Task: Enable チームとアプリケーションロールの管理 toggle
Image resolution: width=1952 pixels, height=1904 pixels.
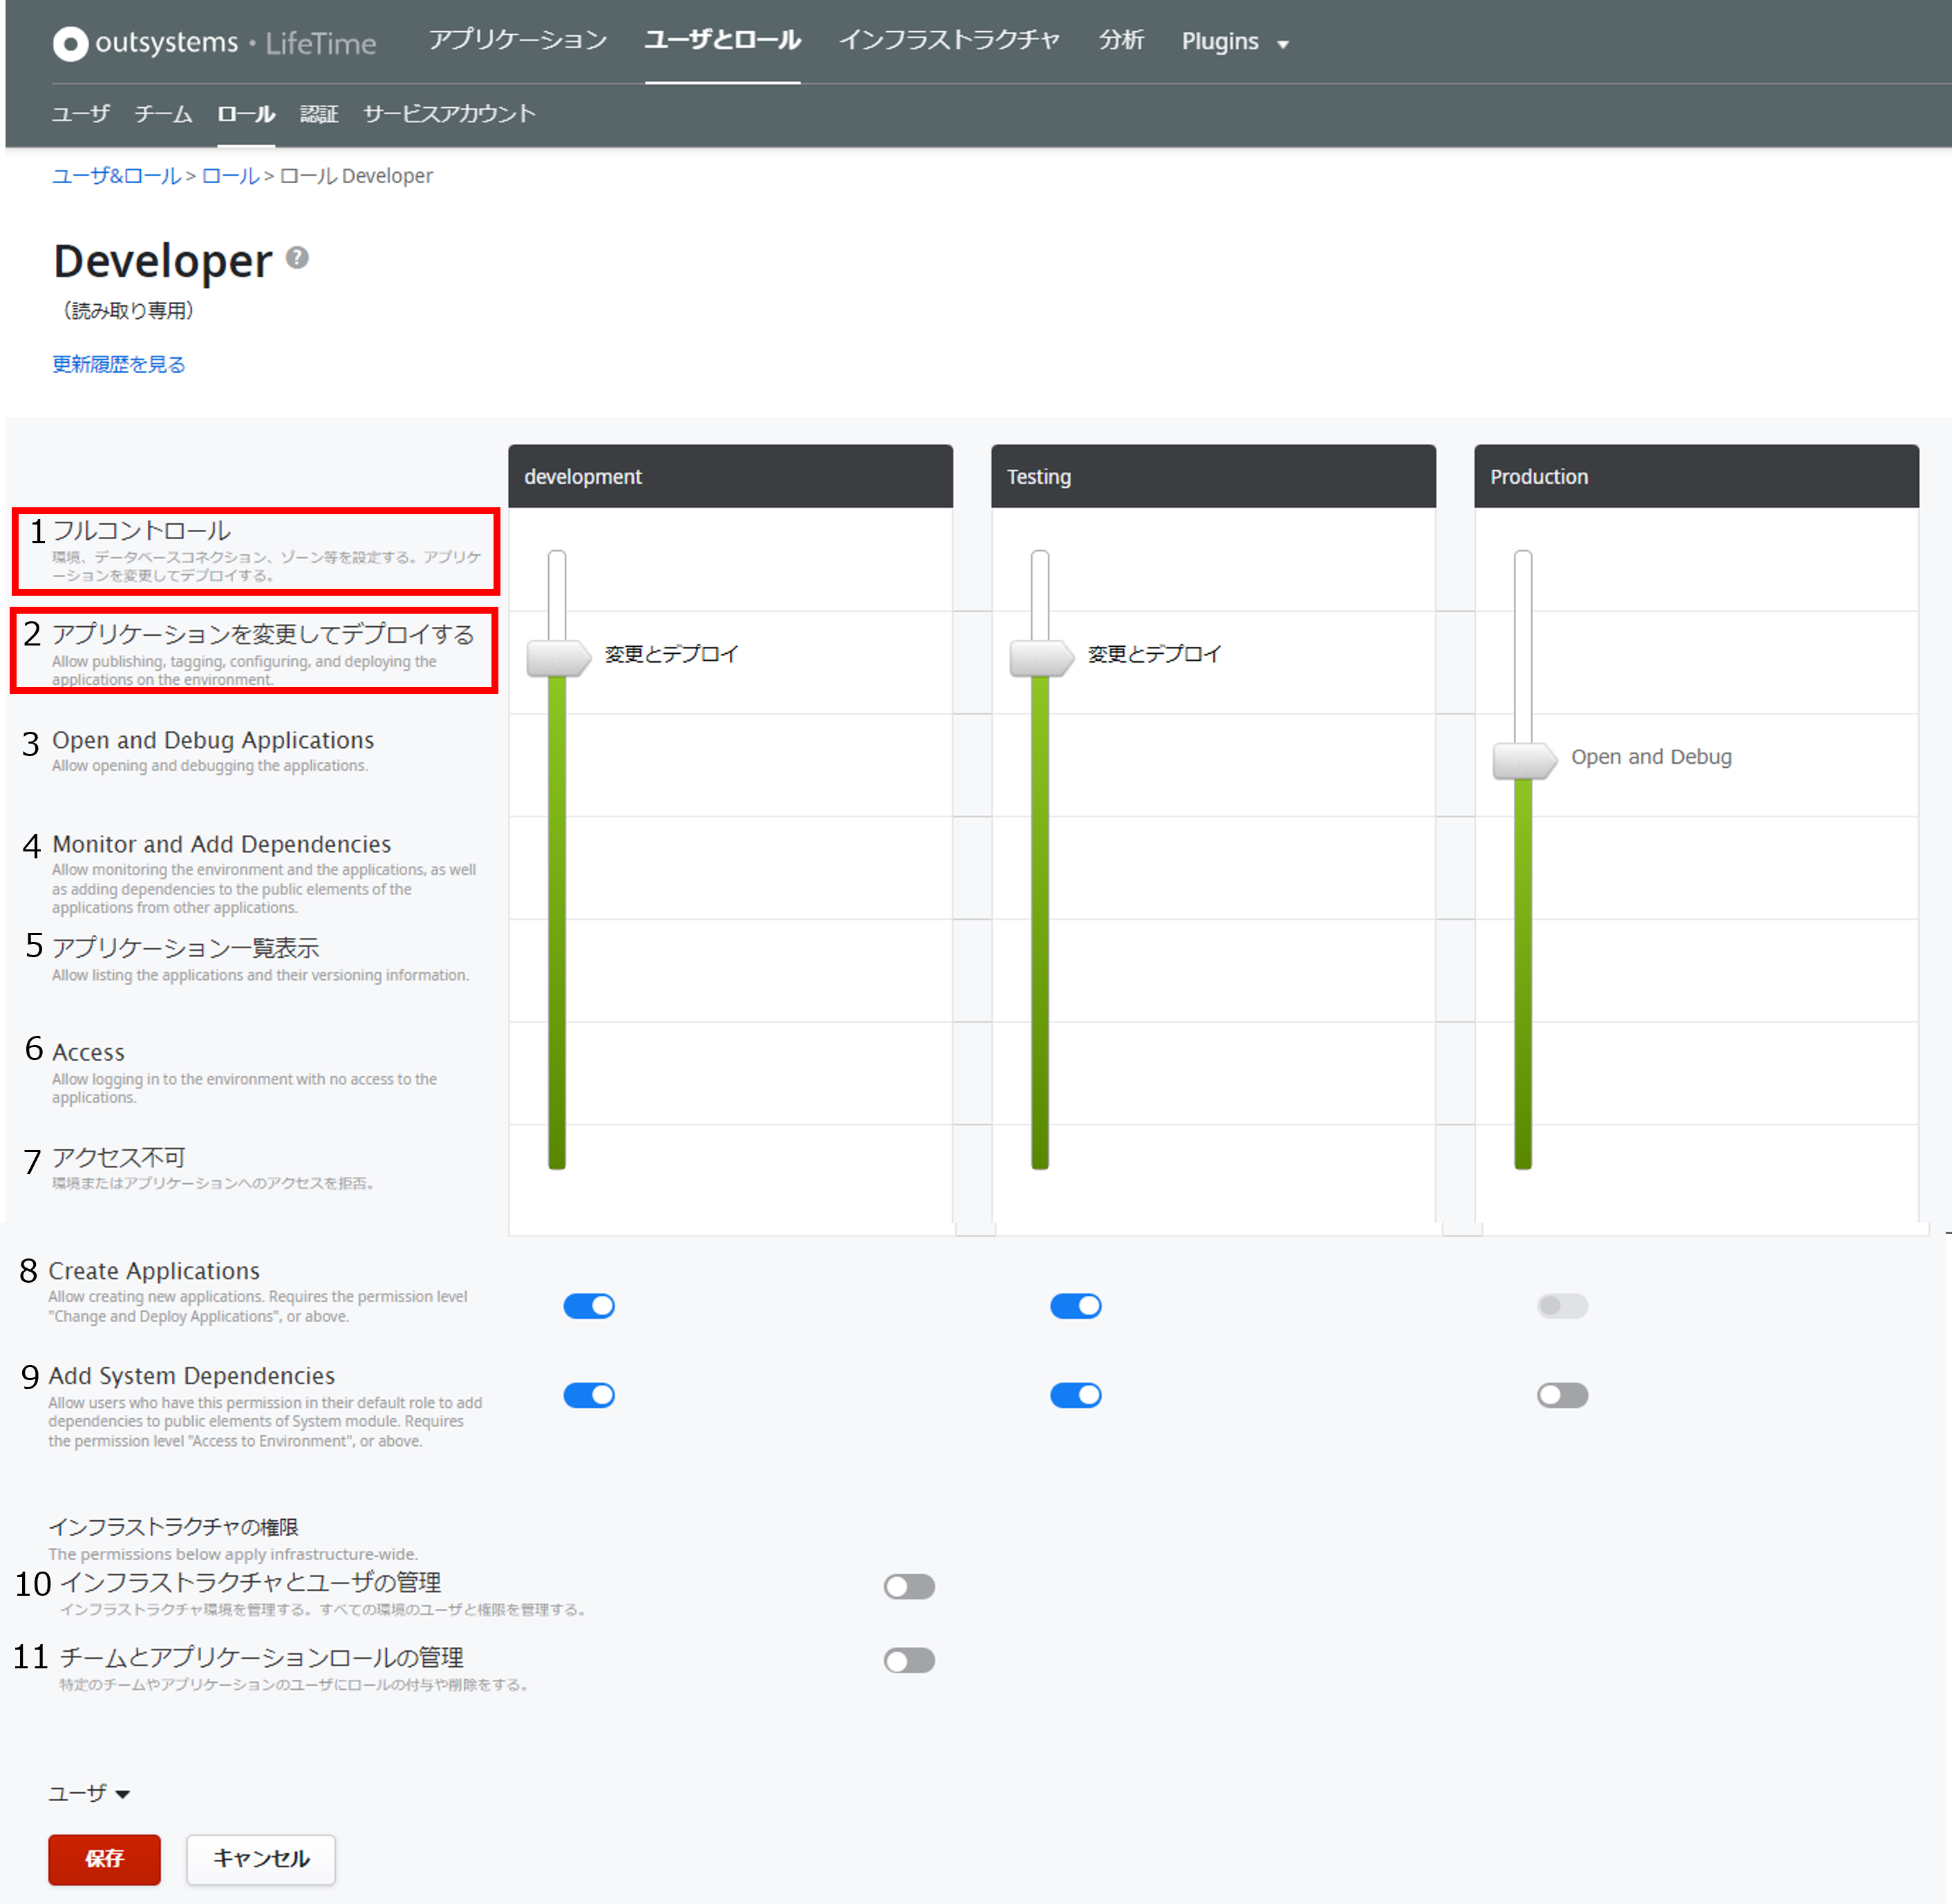Action: click(909, 1661)
